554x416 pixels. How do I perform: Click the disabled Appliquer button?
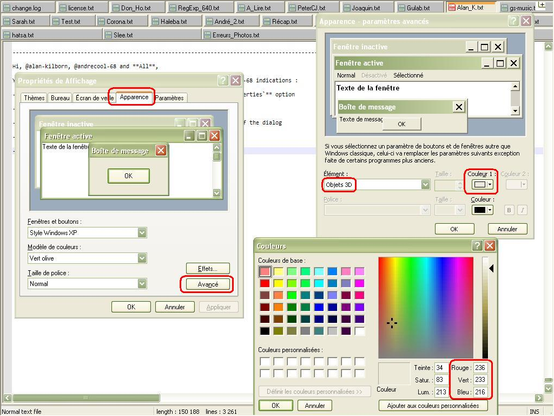(x=219, y=307)
